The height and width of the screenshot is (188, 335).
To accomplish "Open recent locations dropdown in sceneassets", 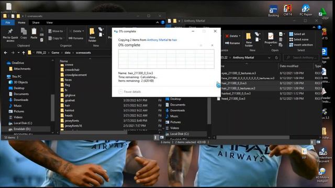I will pyautogui.click(x=18, y=53).
